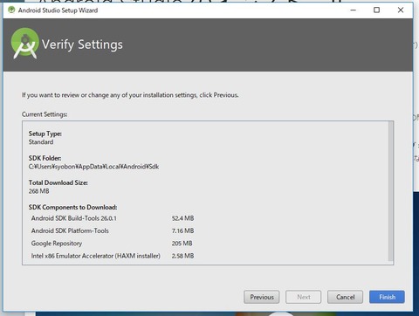The width and height of the screenshot is (419, 316).
Task: Minimize the Setup Wizard window
Action: pyautogui.click(x=354, y=10)
